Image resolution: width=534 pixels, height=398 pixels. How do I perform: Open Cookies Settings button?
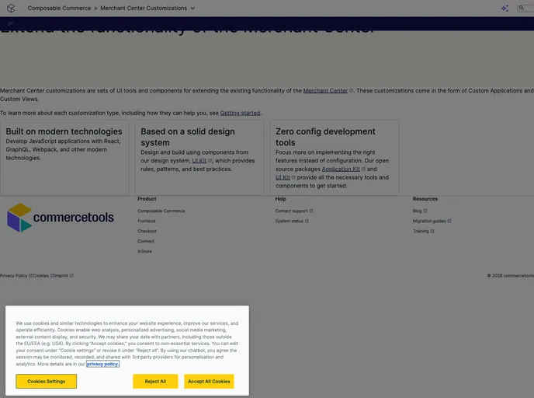(47, 382)
